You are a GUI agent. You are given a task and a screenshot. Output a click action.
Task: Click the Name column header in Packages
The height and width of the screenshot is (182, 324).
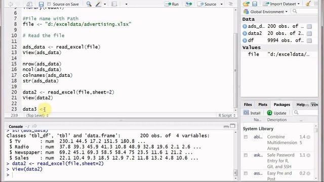tap(257, 120)
